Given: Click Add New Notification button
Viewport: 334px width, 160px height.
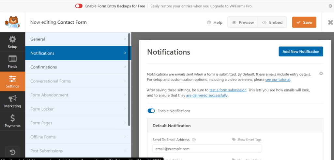Looking at the screenshot, I should click(301, 52).
